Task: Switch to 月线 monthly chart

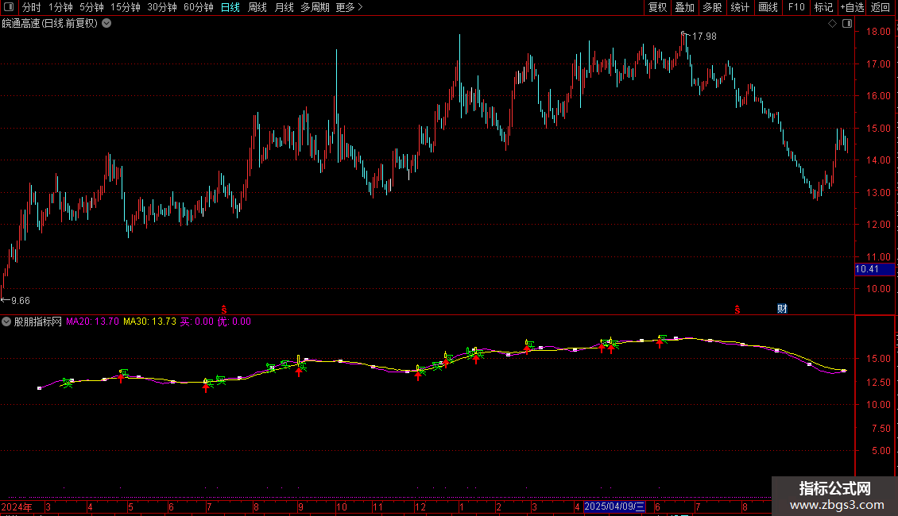Action: pos(284,7)
